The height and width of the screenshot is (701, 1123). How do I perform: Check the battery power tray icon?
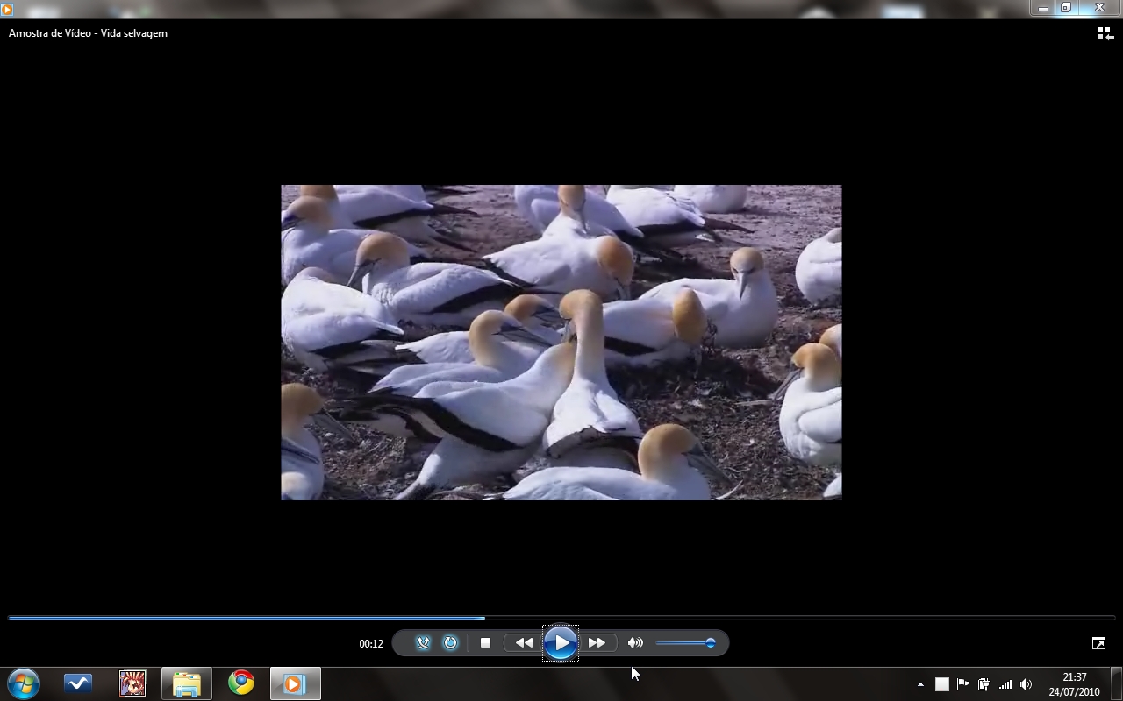pyautogui.click(x=984, y=684)
